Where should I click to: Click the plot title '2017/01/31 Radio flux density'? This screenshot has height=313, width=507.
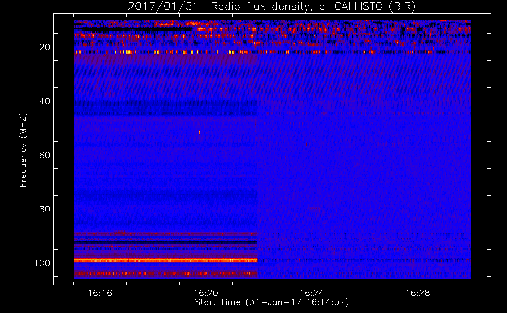(219, 6)
